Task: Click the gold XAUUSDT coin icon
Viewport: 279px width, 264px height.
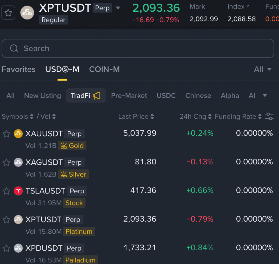Action: click(x=18, y=134)
